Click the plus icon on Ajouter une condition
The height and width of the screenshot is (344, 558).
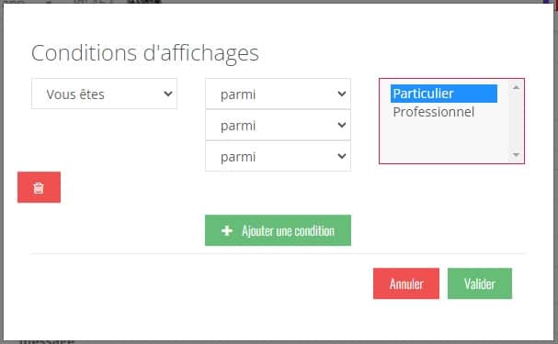pyautogui.click(x=227, y=231)
